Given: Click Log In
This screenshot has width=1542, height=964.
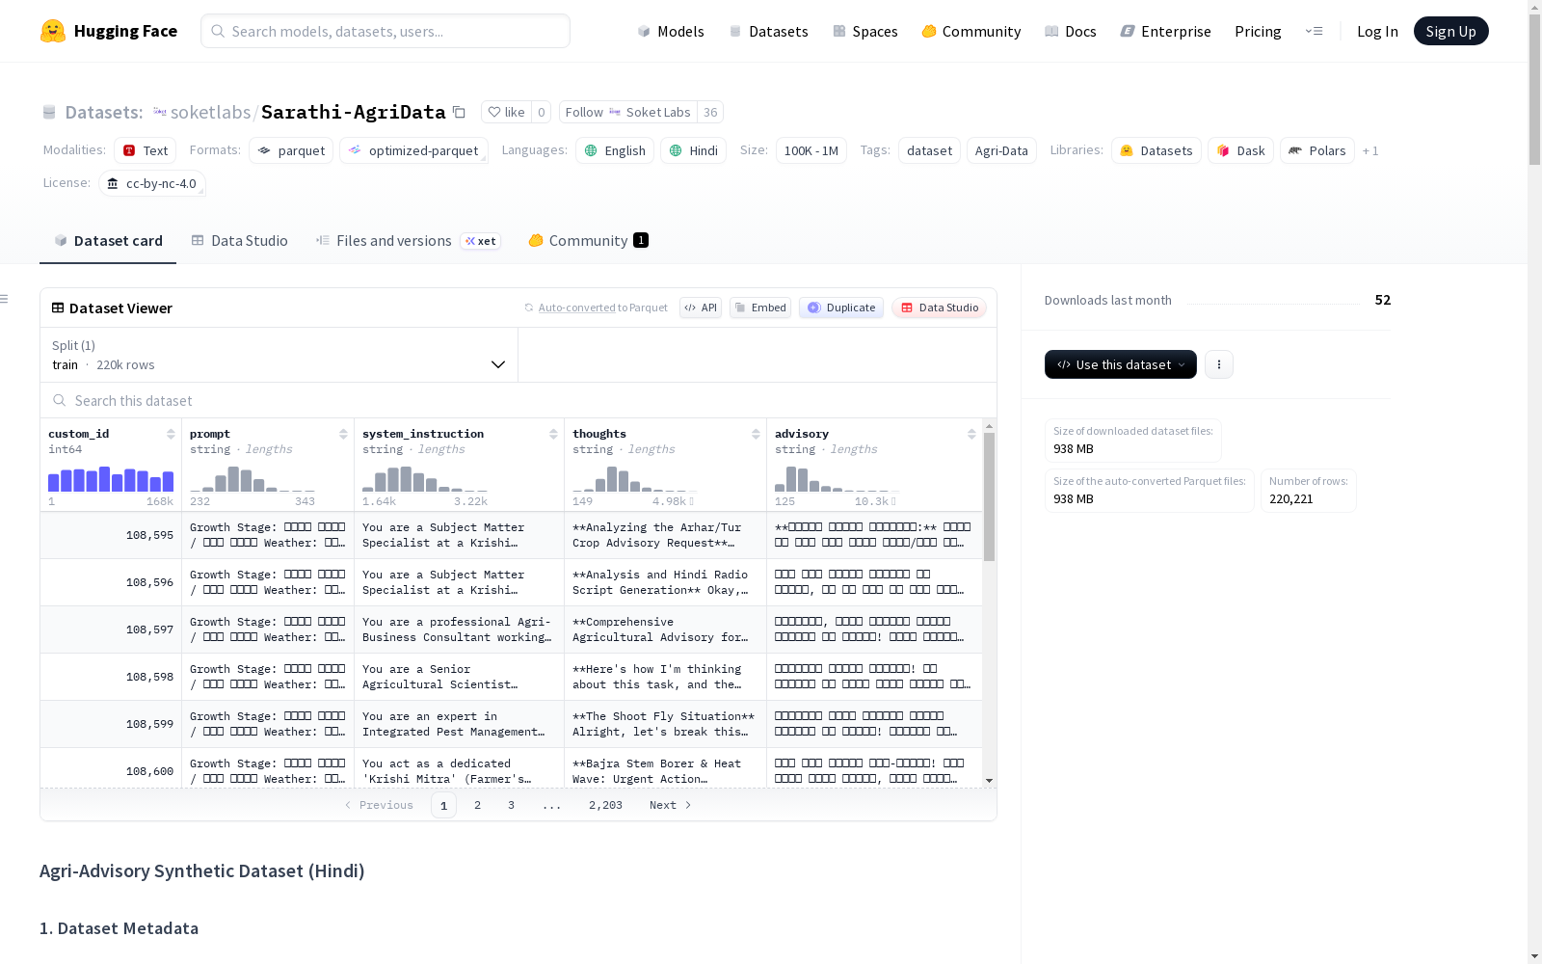Looking at the screenshot, I should (x=1377, y=31).
